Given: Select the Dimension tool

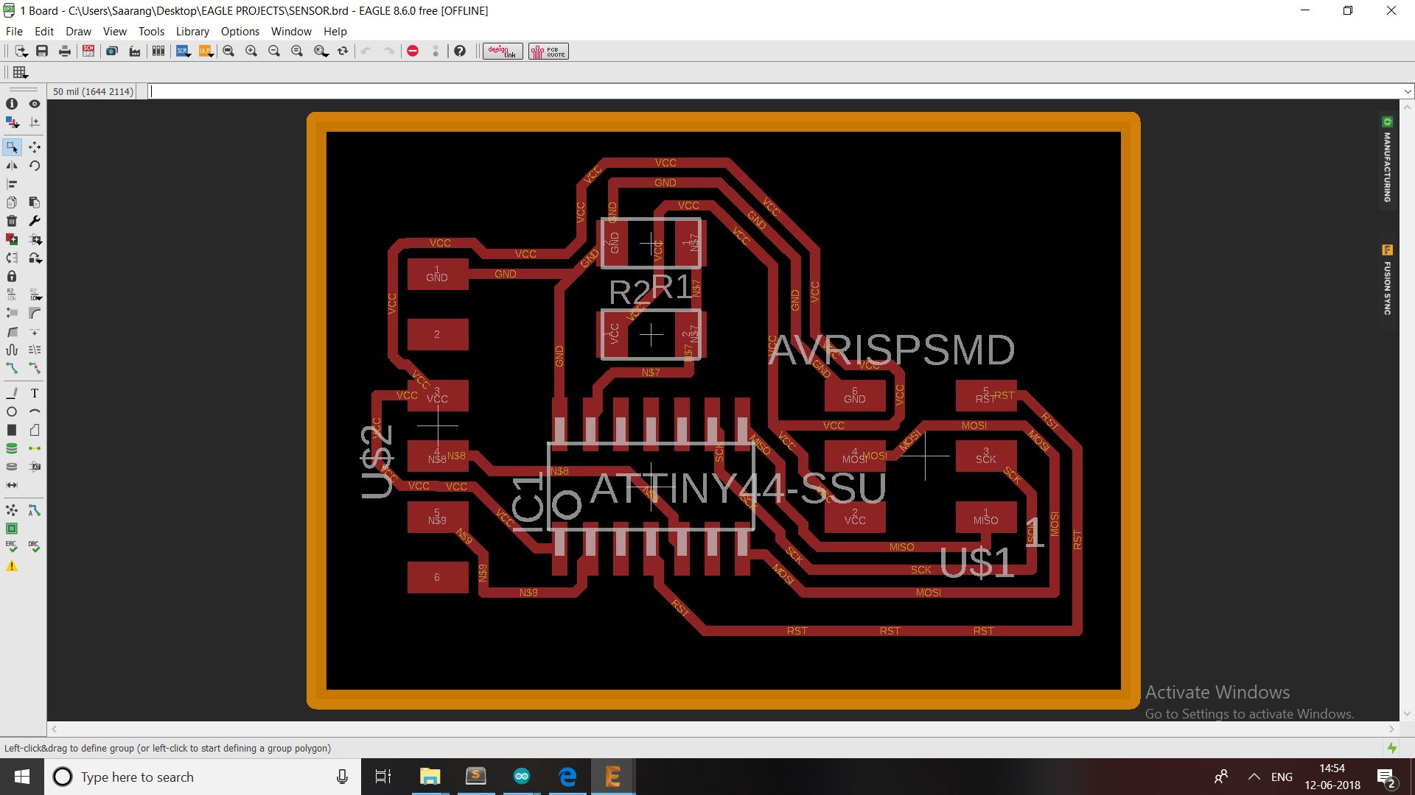Looking at the screenshot, I should pos(12,485).
